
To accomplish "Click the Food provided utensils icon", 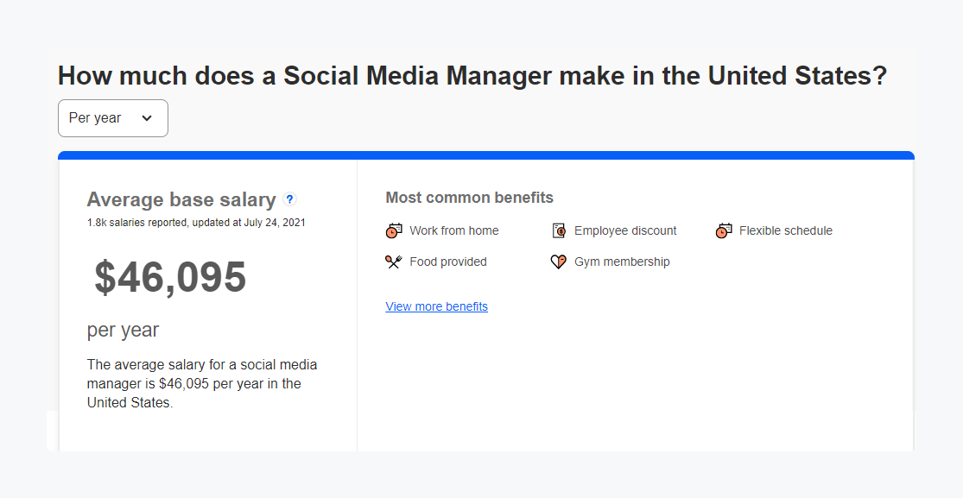I will point(394,262).
